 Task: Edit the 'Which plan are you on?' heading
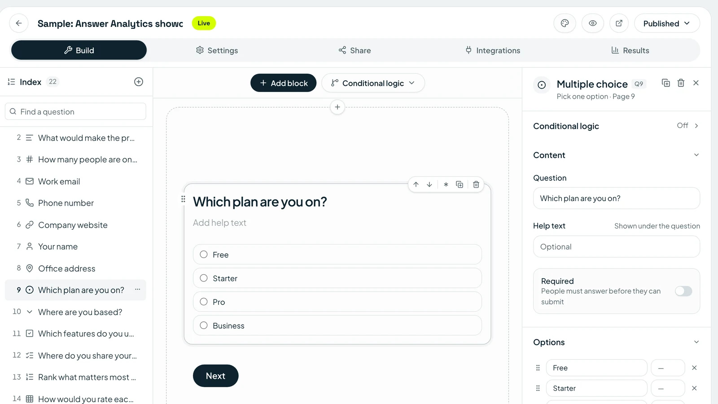(x=260, y=202)
